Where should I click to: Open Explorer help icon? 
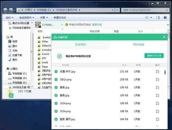165,17
